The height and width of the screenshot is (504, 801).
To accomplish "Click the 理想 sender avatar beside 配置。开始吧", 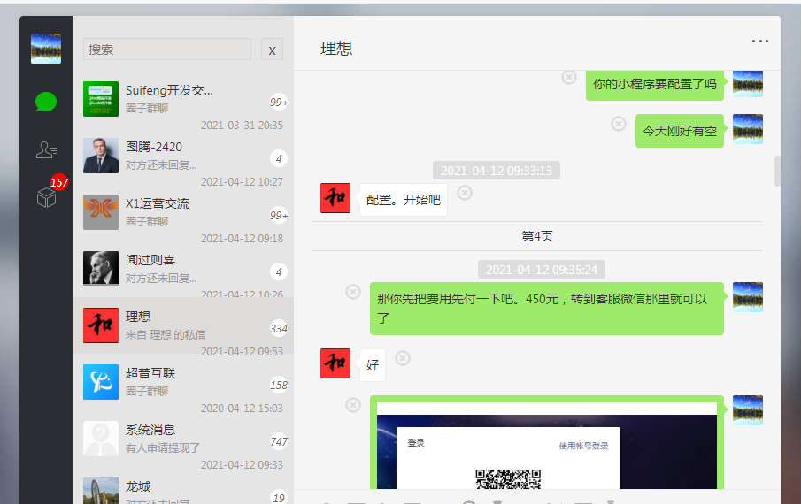I will point(335,198).
